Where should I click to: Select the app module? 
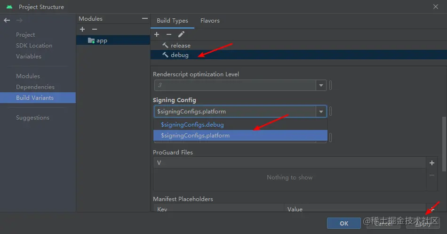coord(113,40)
